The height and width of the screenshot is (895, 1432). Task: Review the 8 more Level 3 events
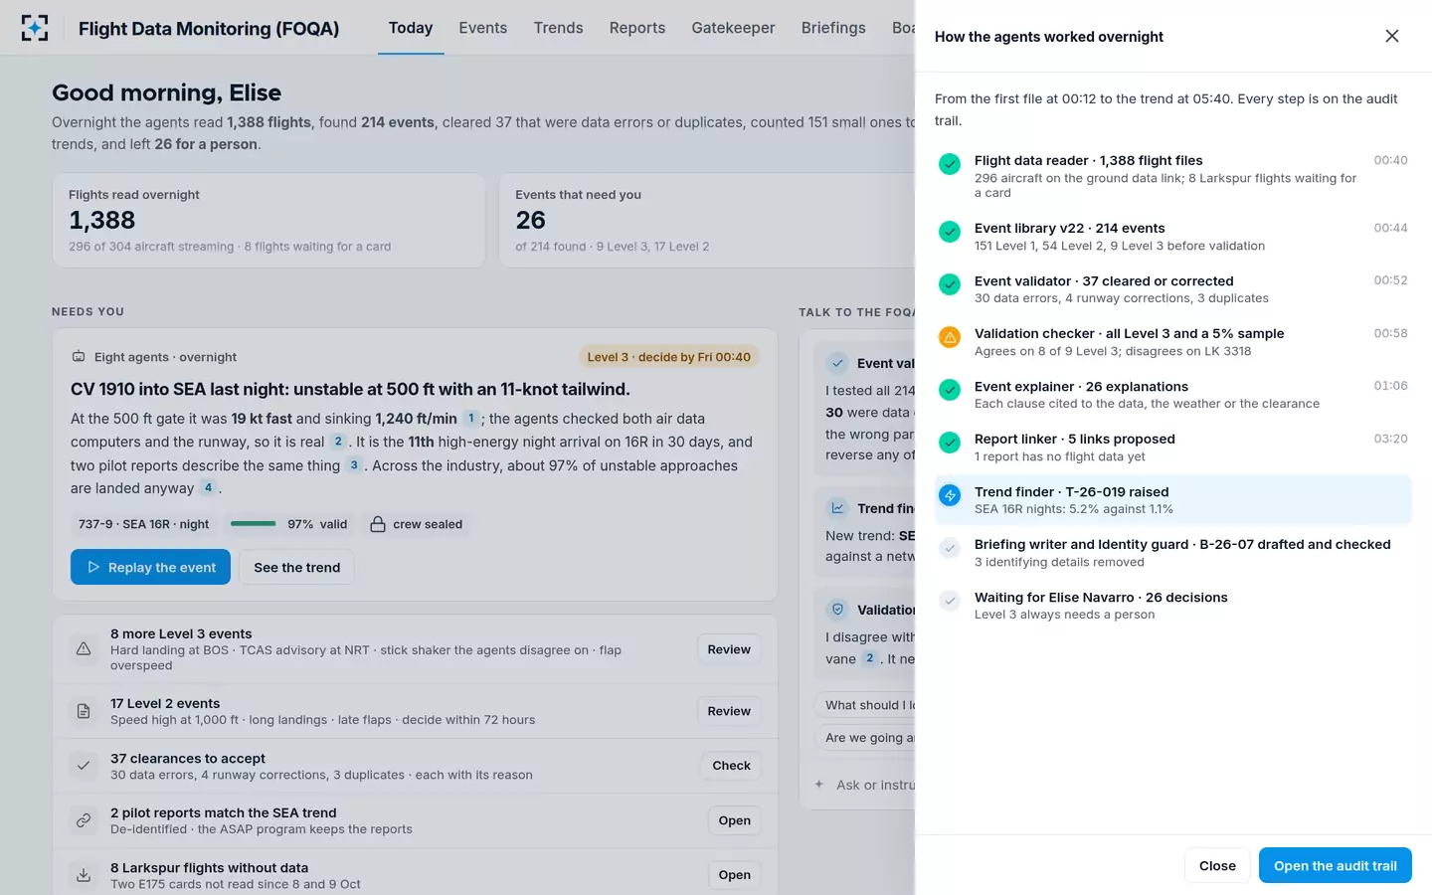(x=729, y=649)
